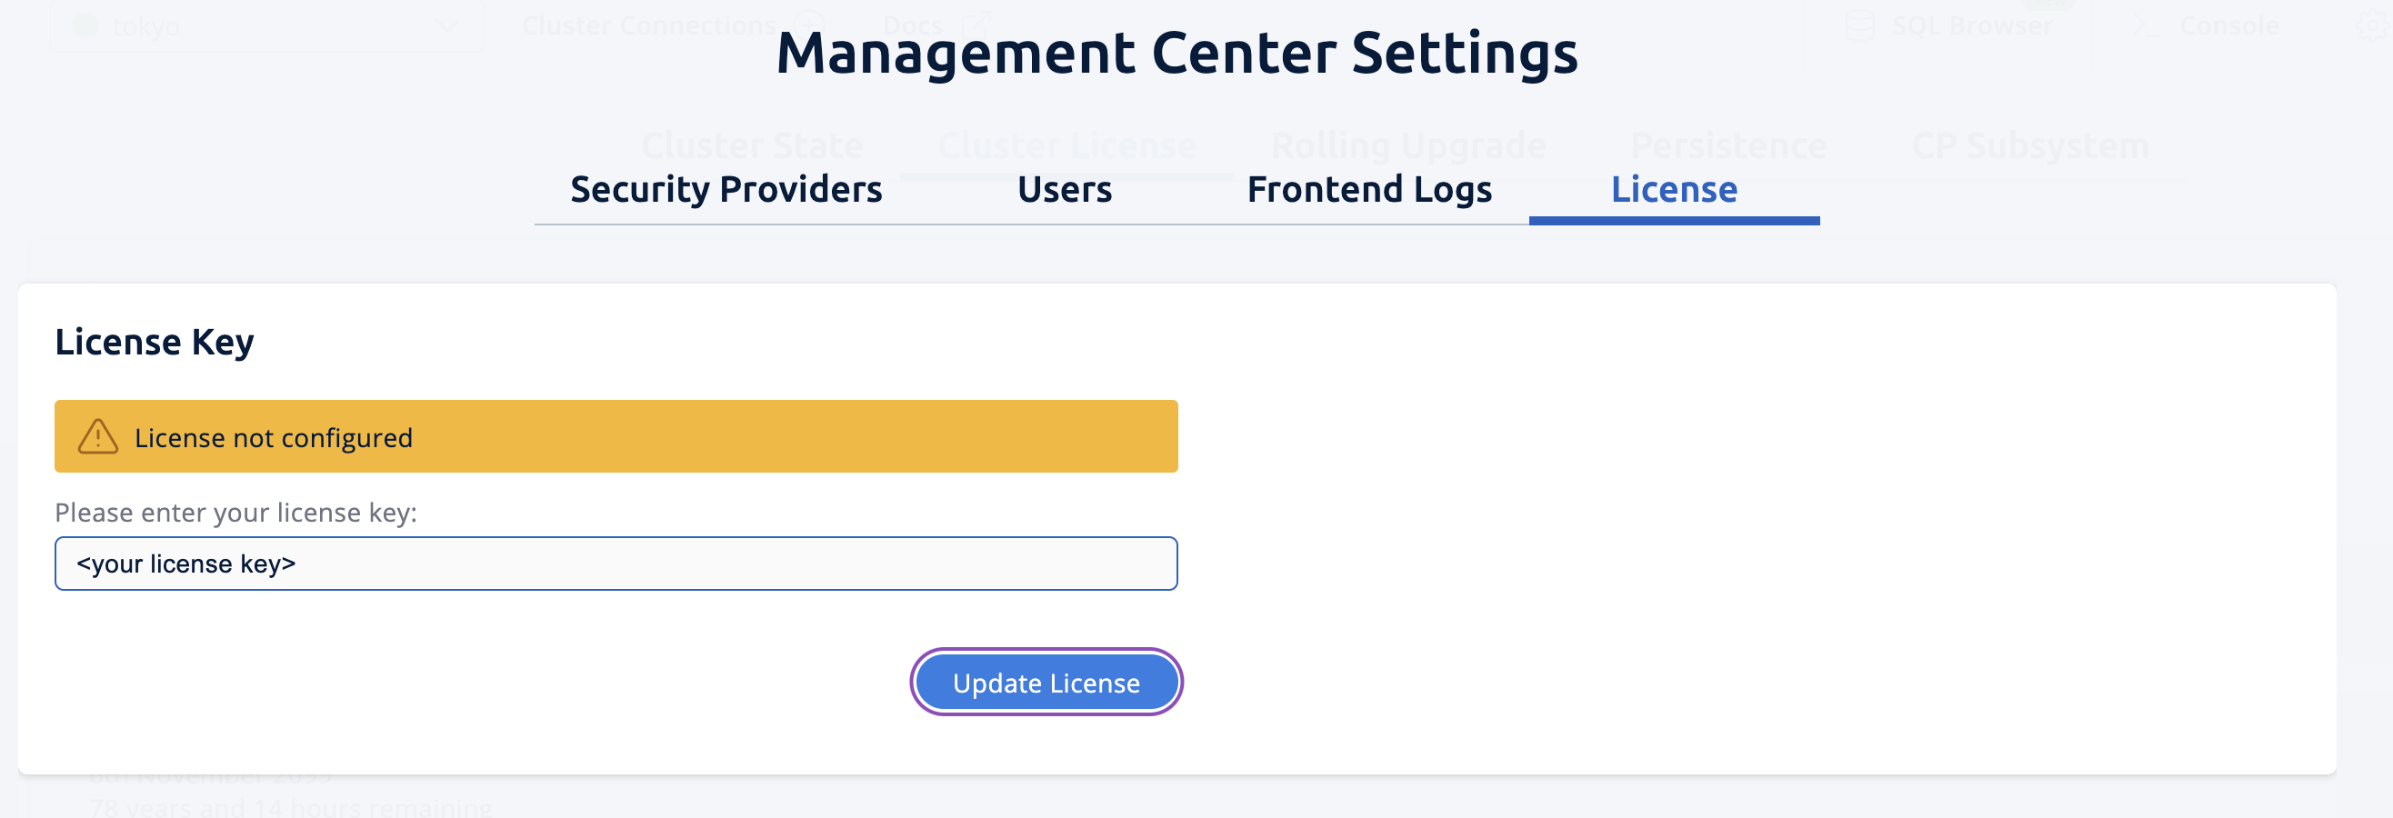The height and width of the screenshot is (818, 2393).
Task: Click the settings gear icon
Action: click(2374, 25)
